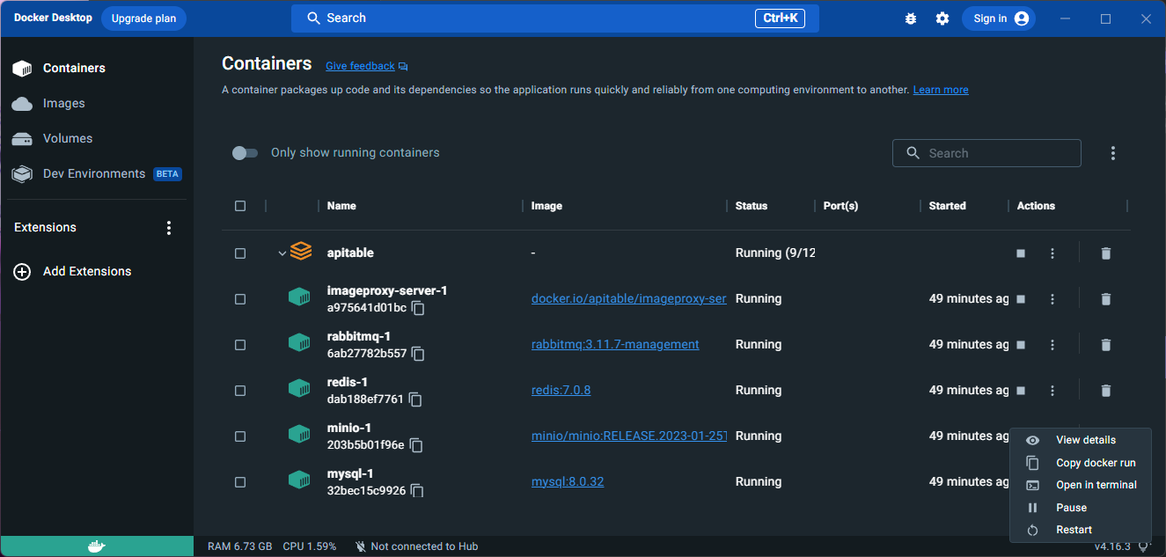Check the select-all checkbox in header

click(x=240, y=206)
